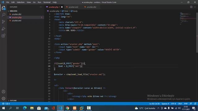The width and height of the screenshot is (198, 111).
Task: Open the editor More Actions ellipsis
Action: [x=195, y=7]
